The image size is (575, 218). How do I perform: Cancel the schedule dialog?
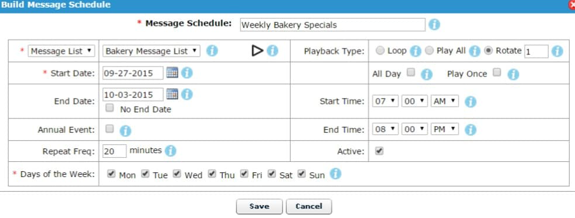tap(309, 206)
